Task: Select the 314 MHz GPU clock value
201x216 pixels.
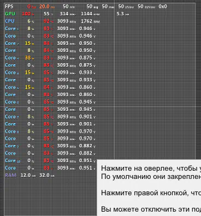Action: [66, 14]
